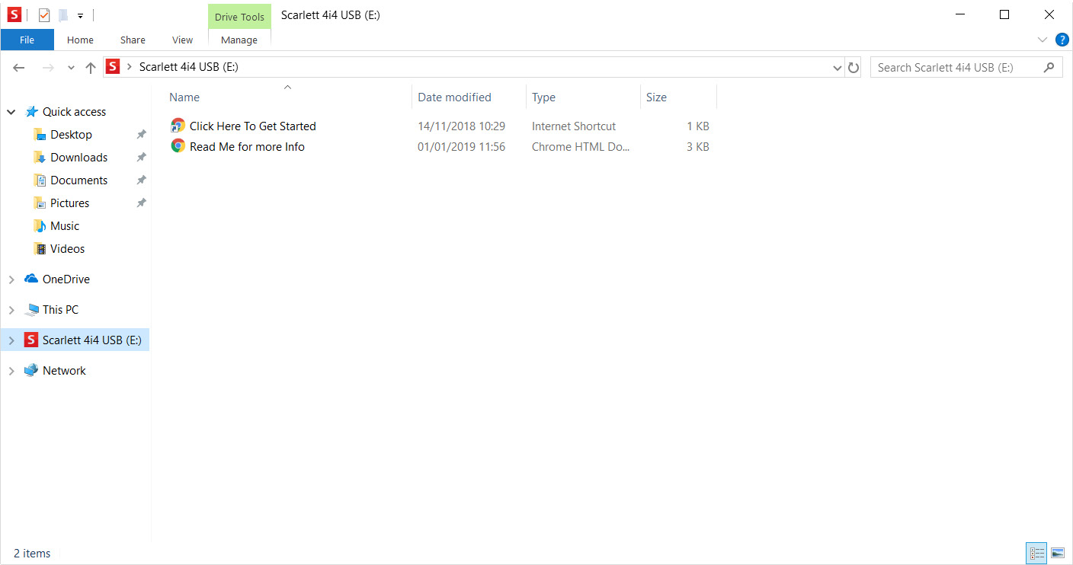This screenshot has height=565, width=1073.
Task: Click the Up one level arrow
Action: [91, 68]
